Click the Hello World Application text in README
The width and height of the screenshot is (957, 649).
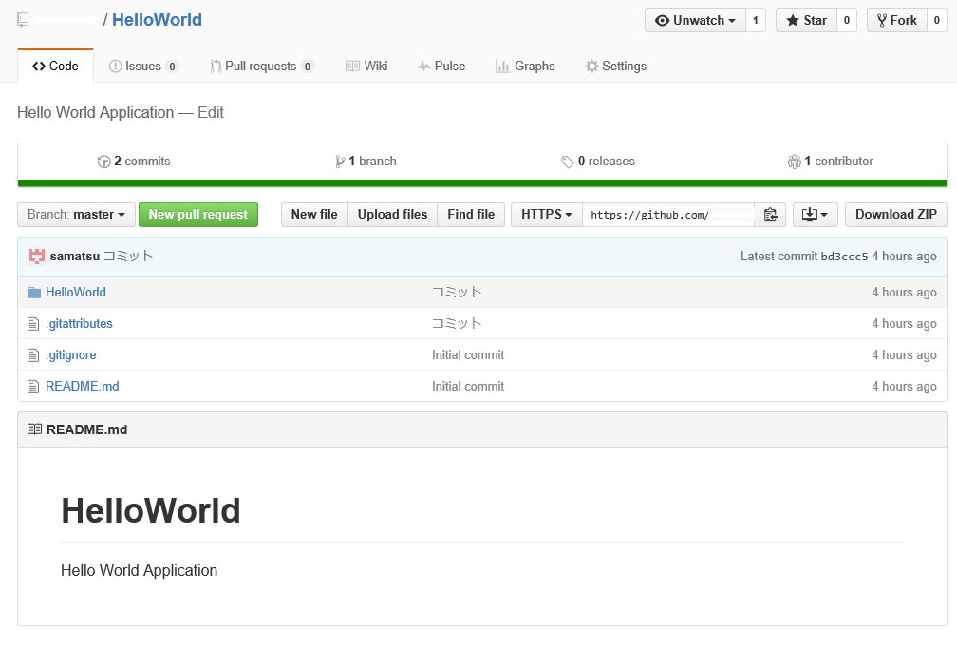140,570
